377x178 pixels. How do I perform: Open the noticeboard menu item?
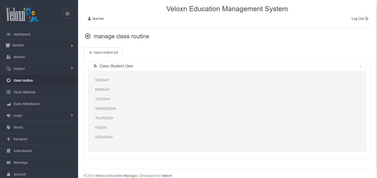(x=23, y=151)
